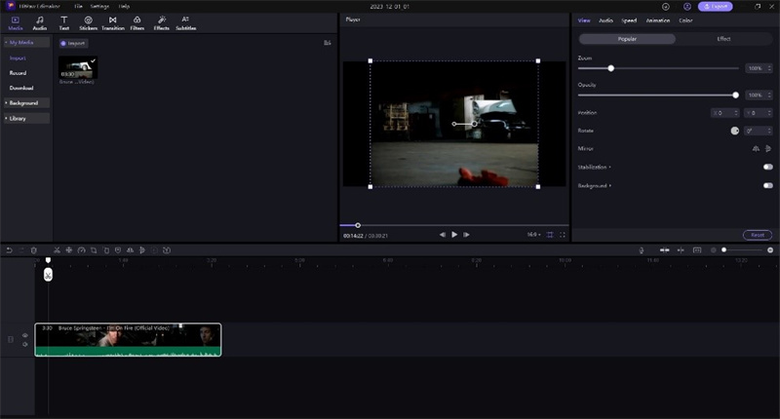This screenshot has width=780, height=419.
Task: Click the vertical flip icon in timeline toolbar
Action: pyautogui.click(x=142, y=250)
